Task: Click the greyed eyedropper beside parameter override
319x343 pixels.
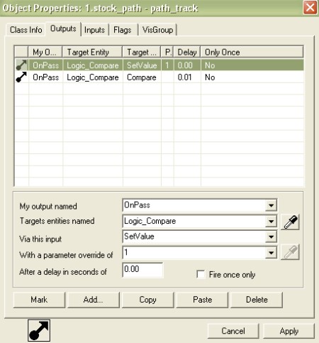Action: click(x=290, y=252)
